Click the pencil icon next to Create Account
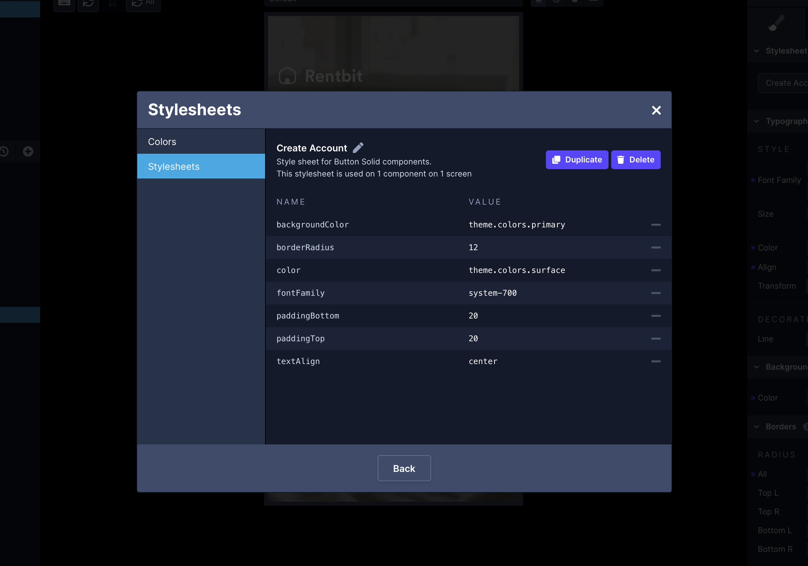 click(x=358, y=148)
